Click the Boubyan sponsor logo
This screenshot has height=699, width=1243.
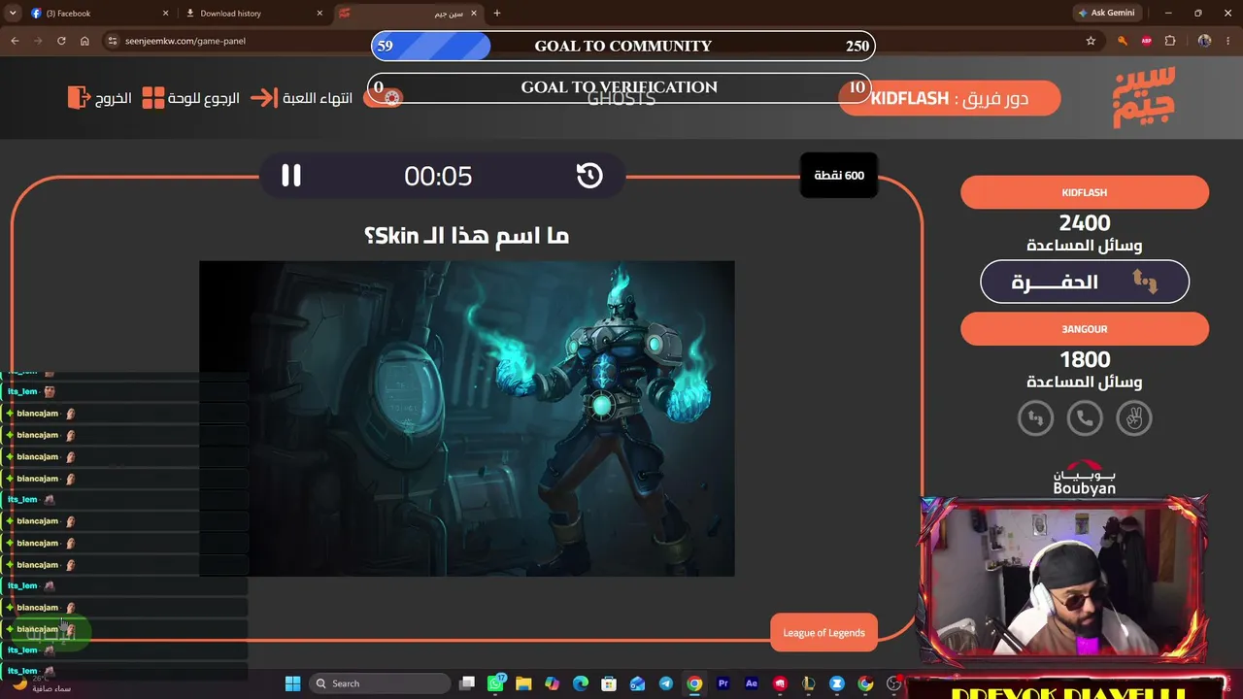pyautogui.click(x=1085, y=479)
